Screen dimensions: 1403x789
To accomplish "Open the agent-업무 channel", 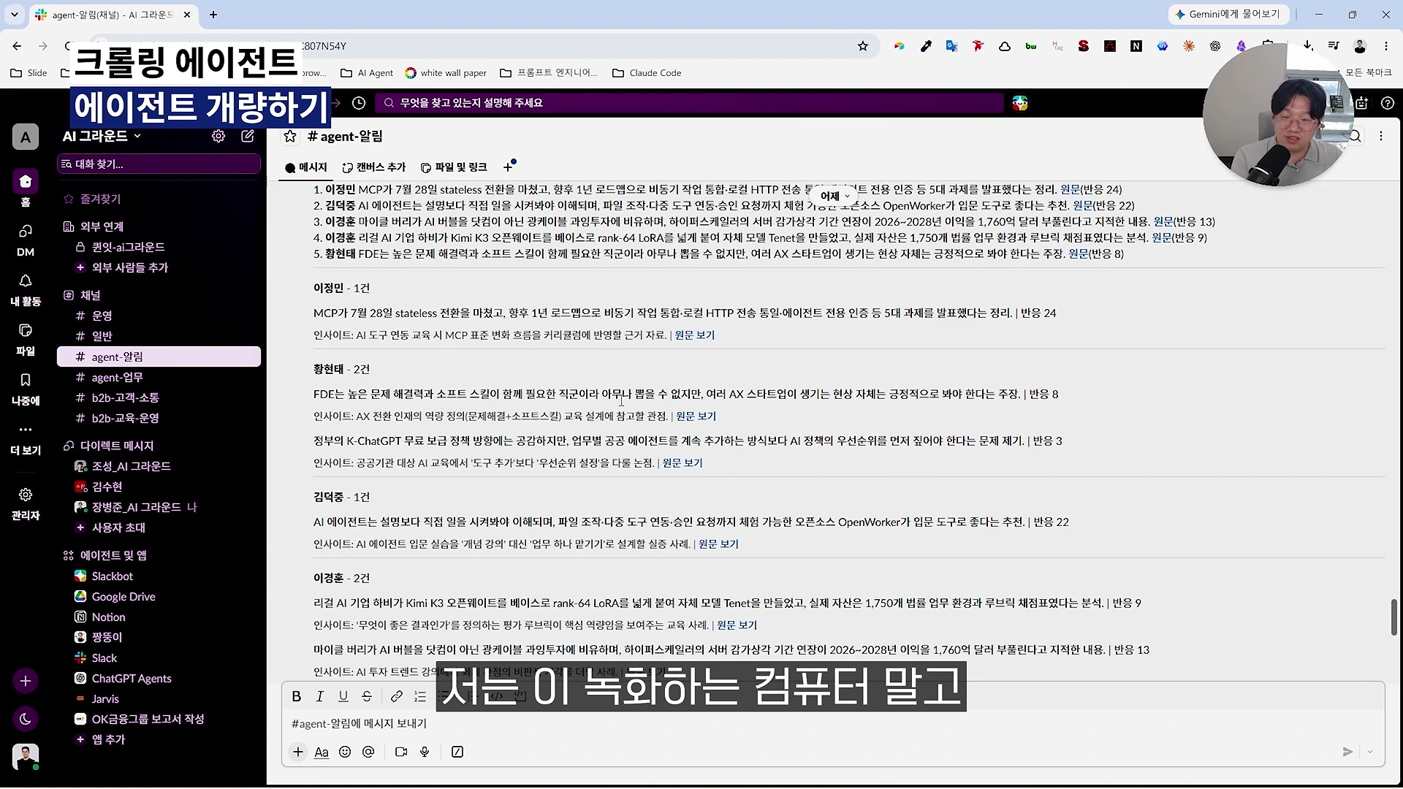I will (159, 377).
